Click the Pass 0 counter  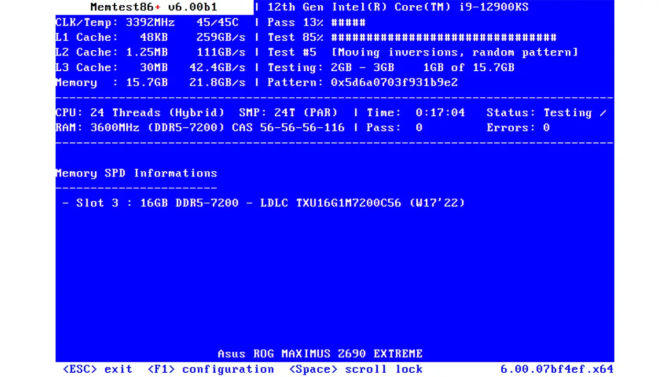click(x=394, y=128)
